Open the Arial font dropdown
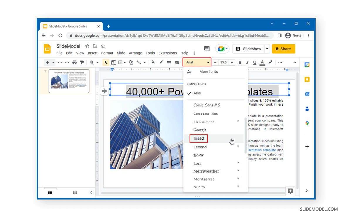The image size is (352, 218). pyautogui.click(x=197, y=62)
